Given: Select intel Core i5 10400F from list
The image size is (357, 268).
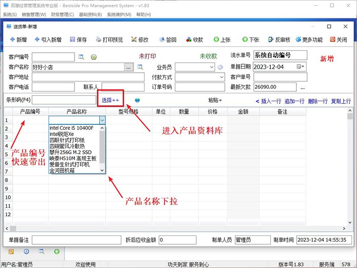Looking at the screenshot, I should pos(74,128).
